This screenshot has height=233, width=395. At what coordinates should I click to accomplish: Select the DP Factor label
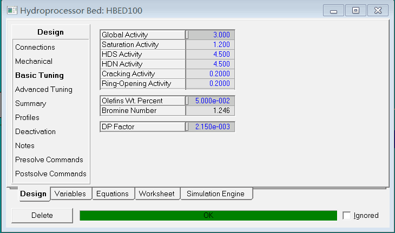(x=143, y=127)
